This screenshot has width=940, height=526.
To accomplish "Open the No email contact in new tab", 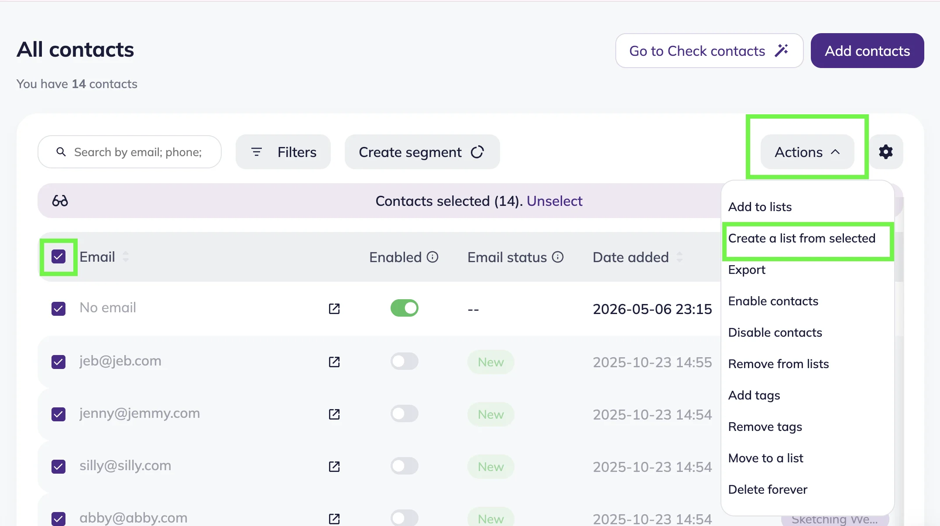I will 334,309.
